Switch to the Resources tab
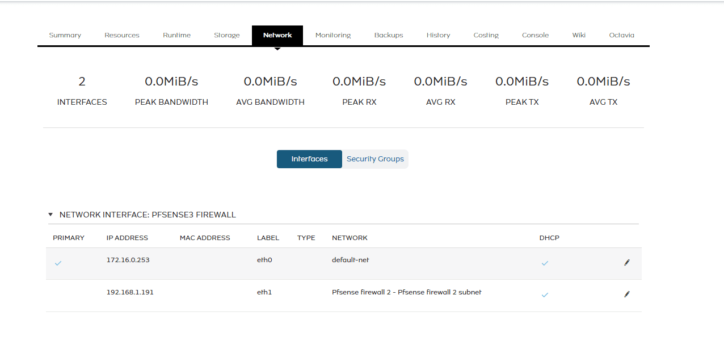 pos(122,35)
